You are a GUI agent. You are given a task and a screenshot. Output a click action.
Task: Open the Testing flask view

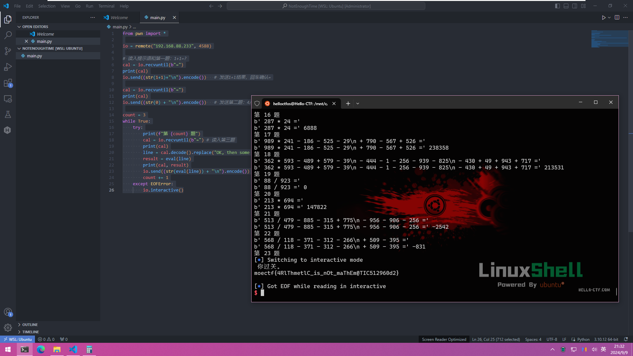(x=8, y=114)
